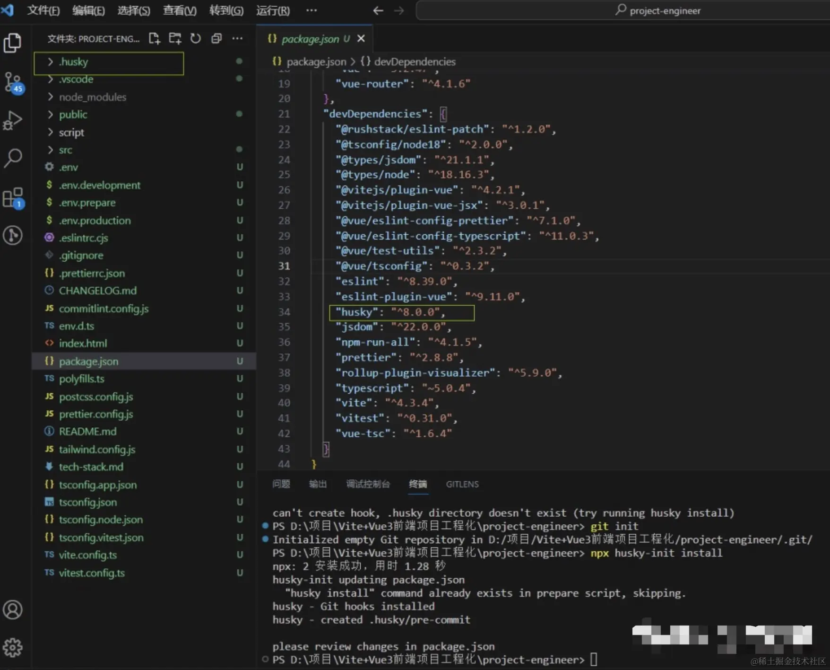Open the GitLens view in activity bar
Viewport: 830px width, 670px height.
13,235
